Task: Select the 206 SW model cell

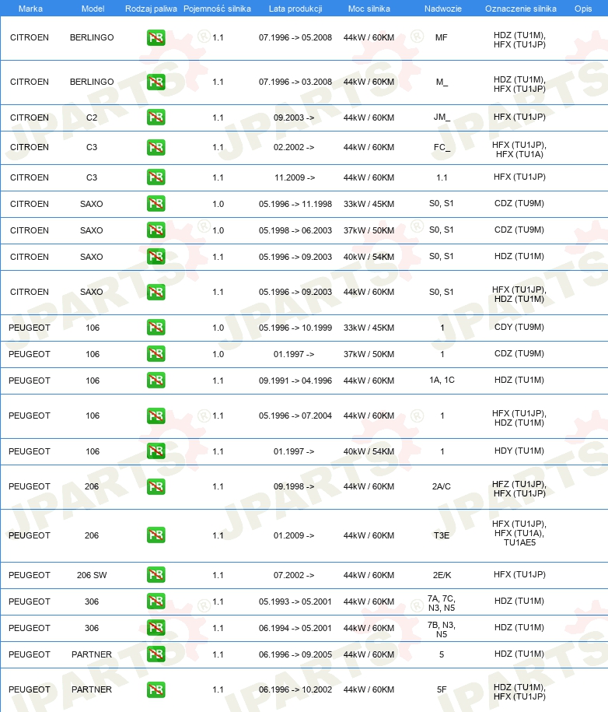Action: point(92,575)
